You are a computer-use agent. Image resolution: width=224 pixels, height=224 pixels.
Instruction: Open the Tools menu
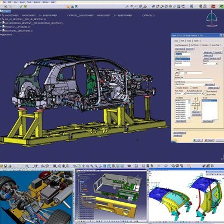(x=29, y=2)
